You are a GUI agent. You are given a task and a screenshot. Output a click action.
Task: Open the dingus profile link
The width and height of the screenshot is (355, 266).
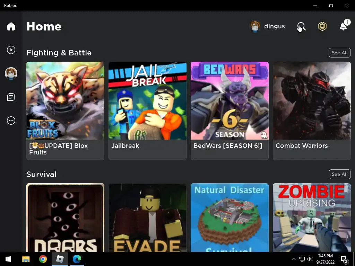point(267,26)
